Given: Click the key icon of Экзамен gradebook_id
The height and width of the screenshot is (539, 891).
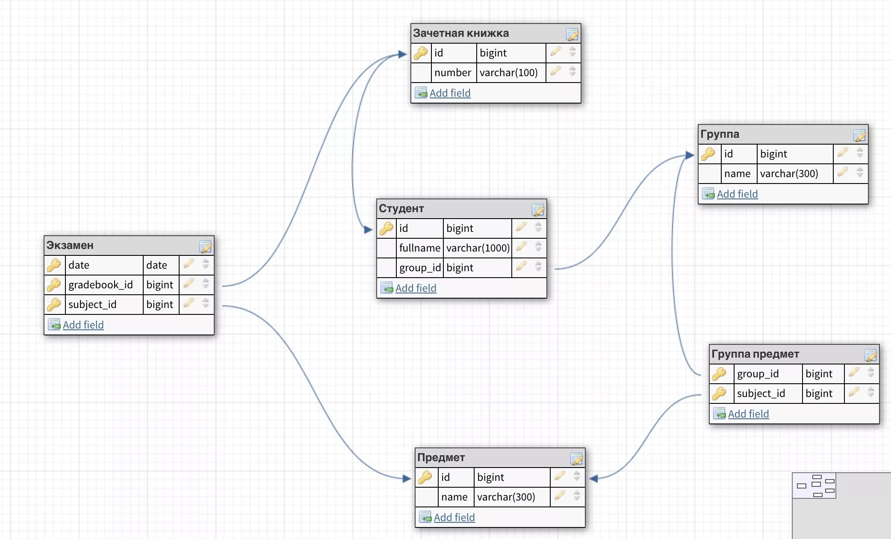Looking at the screenshot, I should tap(54, 284).
